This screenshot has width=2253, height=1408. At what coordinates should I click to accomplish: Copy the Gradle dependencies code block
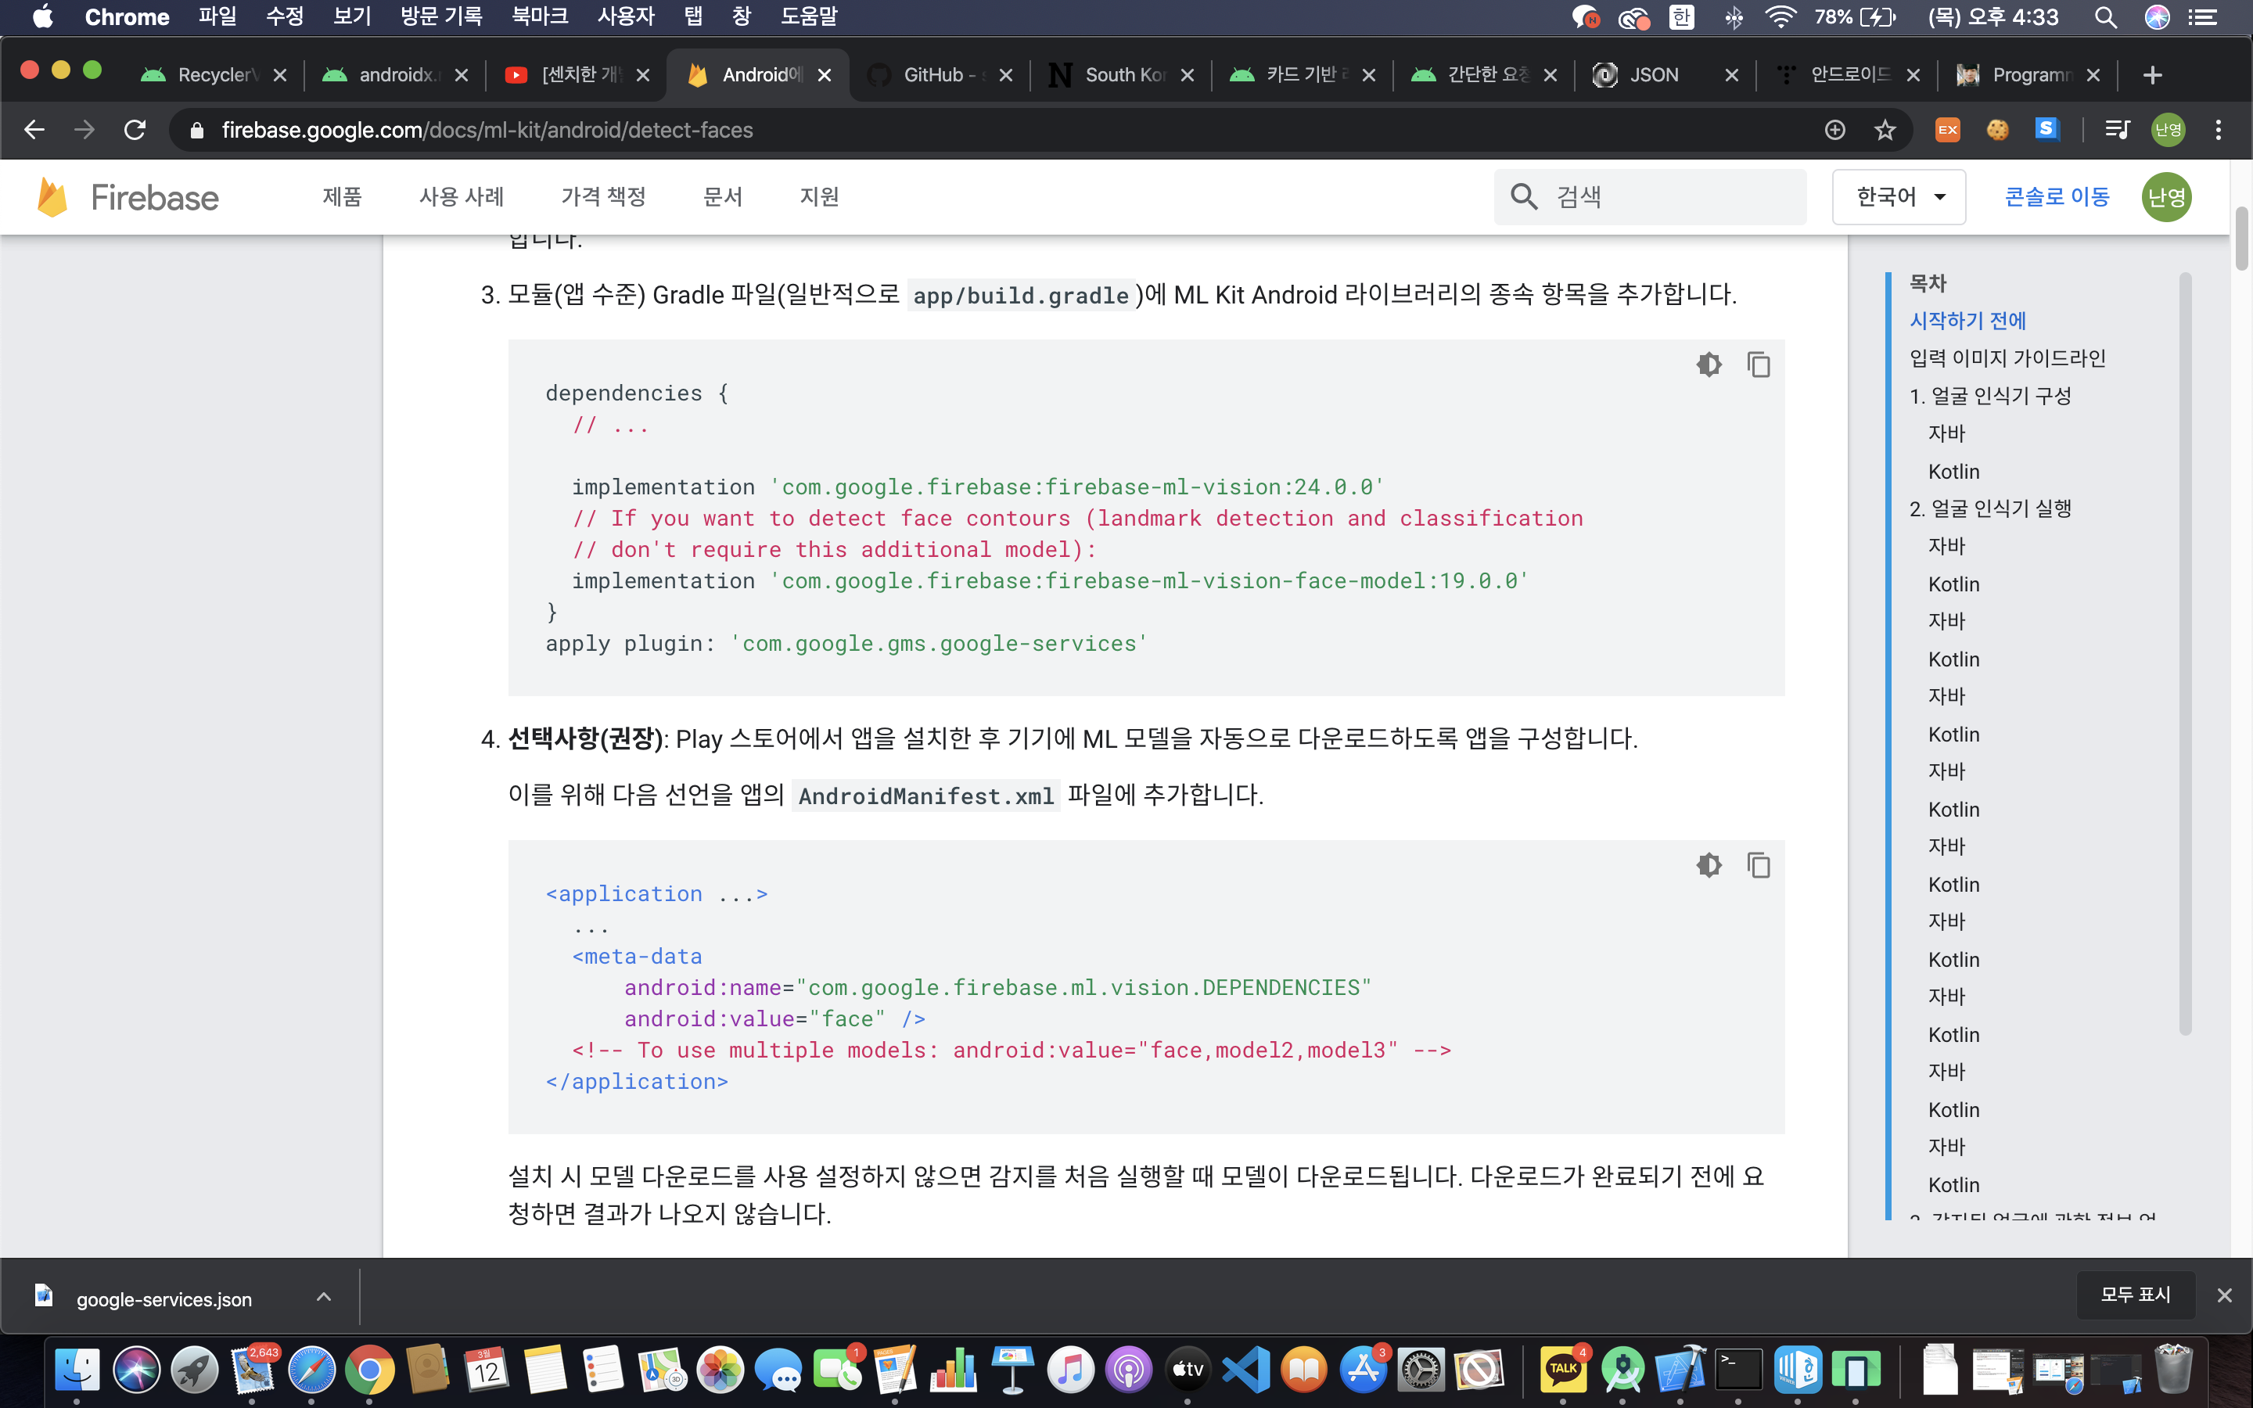click(1758, 365)
